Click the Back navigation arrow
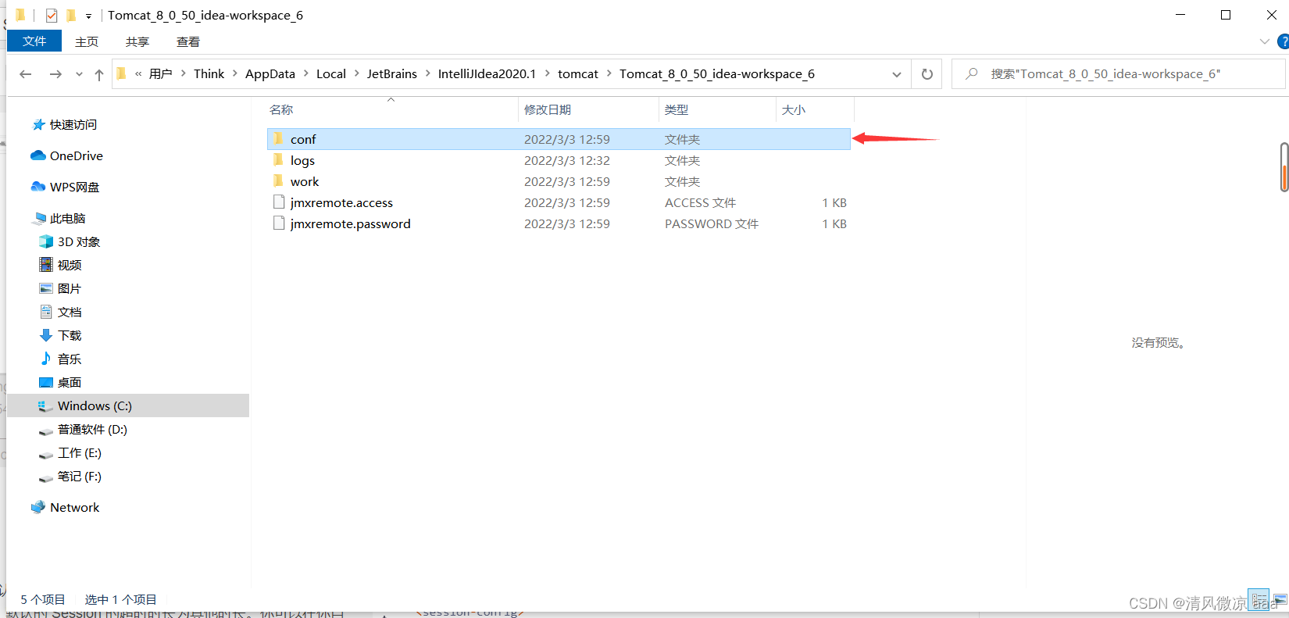 click(x=26, y=74)
